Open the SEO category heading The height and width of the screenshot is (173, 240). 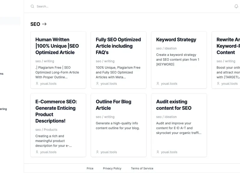pos(35,24)
